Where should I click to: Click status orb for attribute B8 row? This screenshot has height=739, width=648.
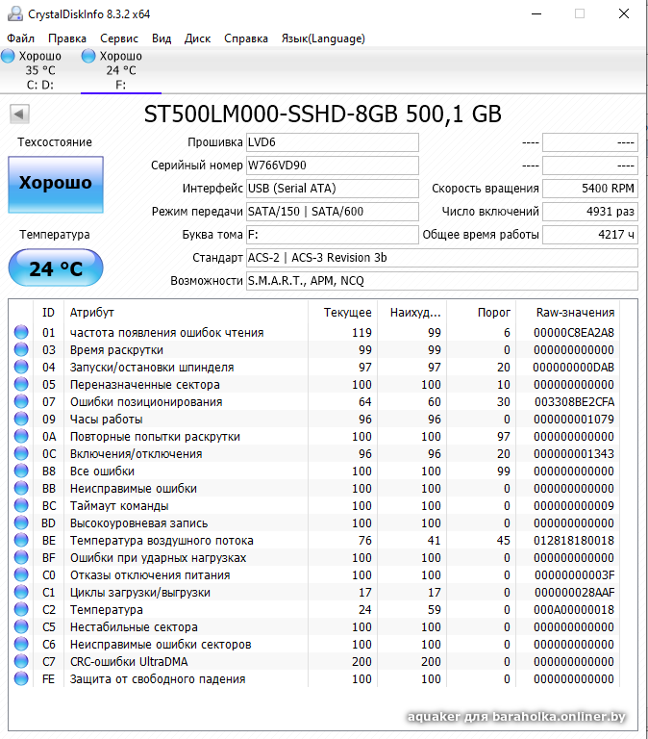[x=21, y=471]
